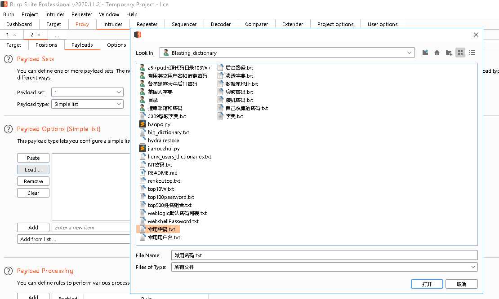The image size is (499, 299).
Task: Select file renkoutop.txt
Action: (160, 181)
